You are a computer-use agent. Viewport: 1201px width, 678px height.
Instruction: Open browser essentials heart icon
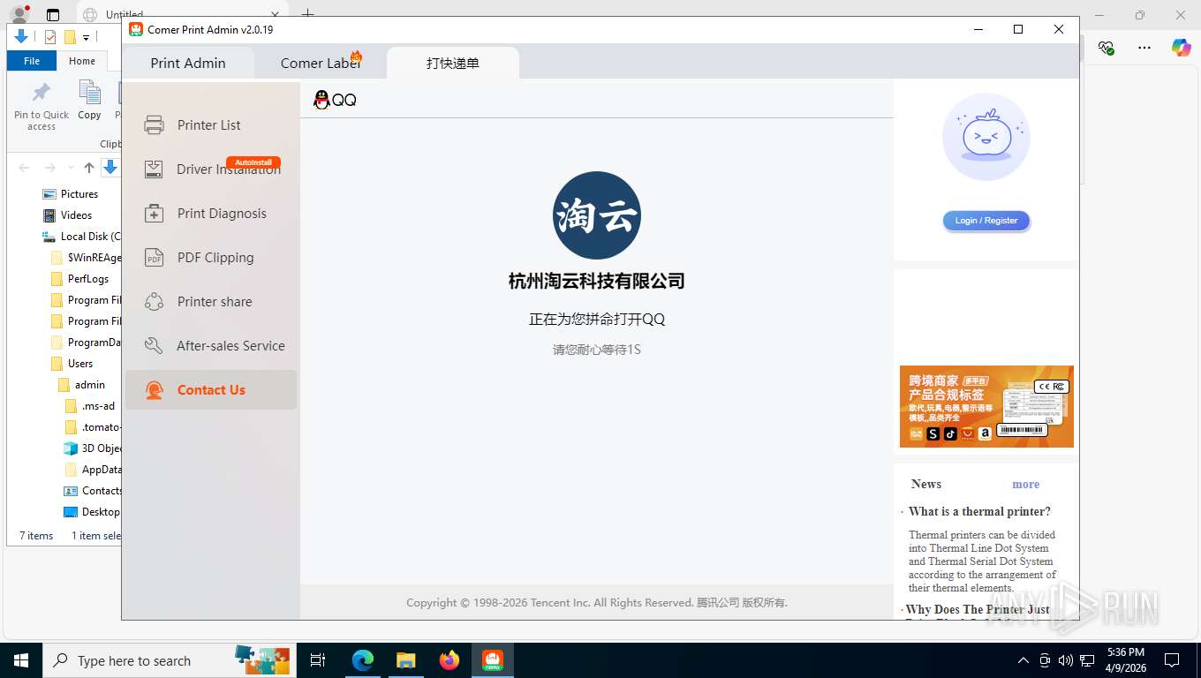[1107, 48]
